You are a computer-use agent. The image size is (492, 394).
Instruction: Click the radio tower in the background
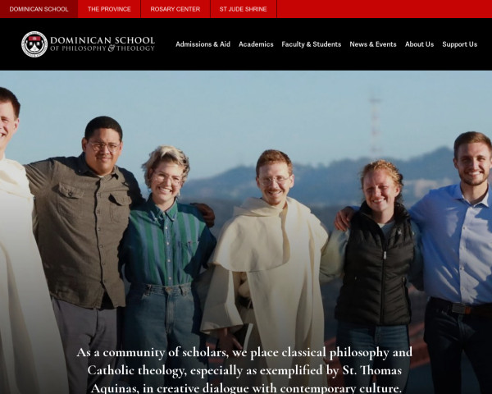[375, 126]
